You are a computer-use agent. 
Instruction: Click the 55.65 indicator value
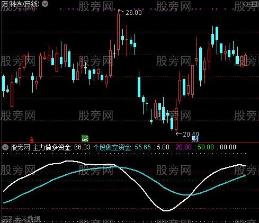[x=143, y=147]
